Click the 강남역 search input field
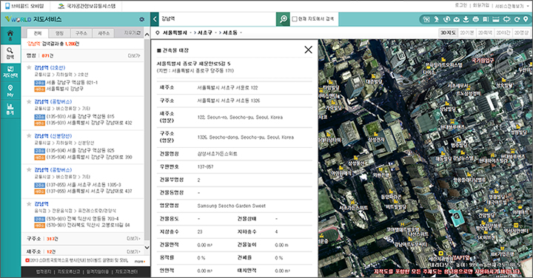 pyautogui.click(x=218, y=19)
